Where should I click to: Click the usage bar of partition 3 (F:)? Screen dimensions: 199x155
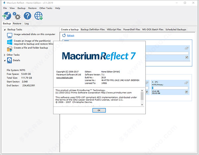point(170,88)
